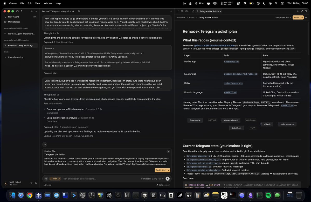The image size is (311, 202).
Task: Open the View menu
Action: click(38, 3)
